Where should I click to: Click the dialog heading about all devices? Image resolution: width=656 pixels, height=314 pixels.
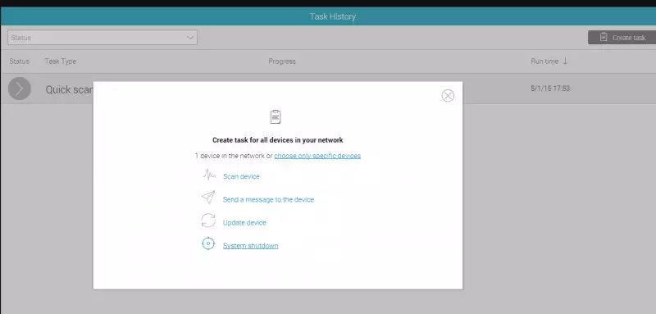[277, 140]
